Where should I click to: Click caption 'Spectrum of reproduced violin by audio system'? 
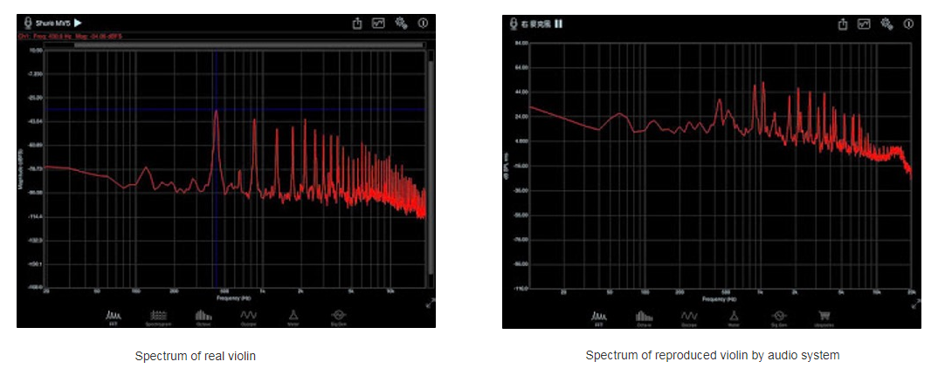click(x=713, y=356)
